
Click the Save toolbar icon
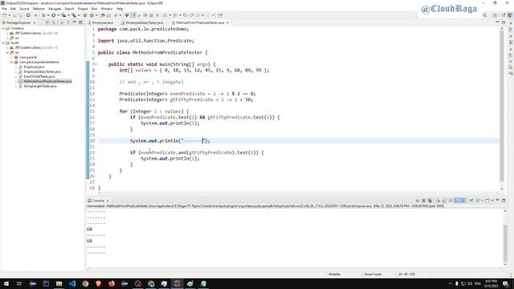(14, 15)
